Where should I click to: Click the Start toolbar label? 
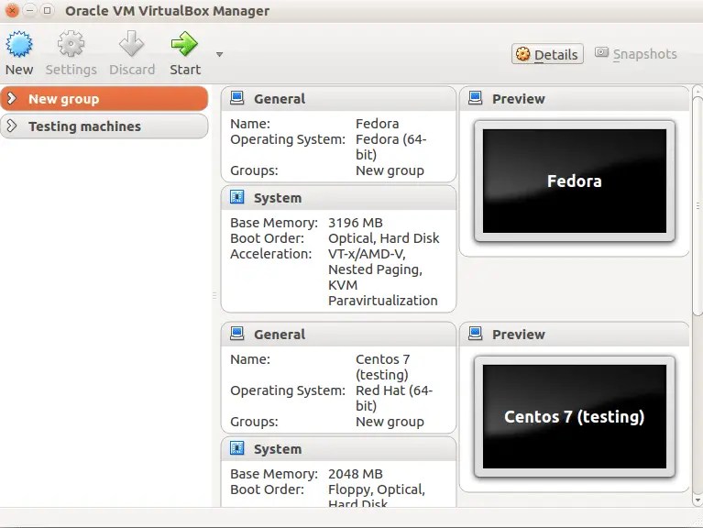pos(185,70)
